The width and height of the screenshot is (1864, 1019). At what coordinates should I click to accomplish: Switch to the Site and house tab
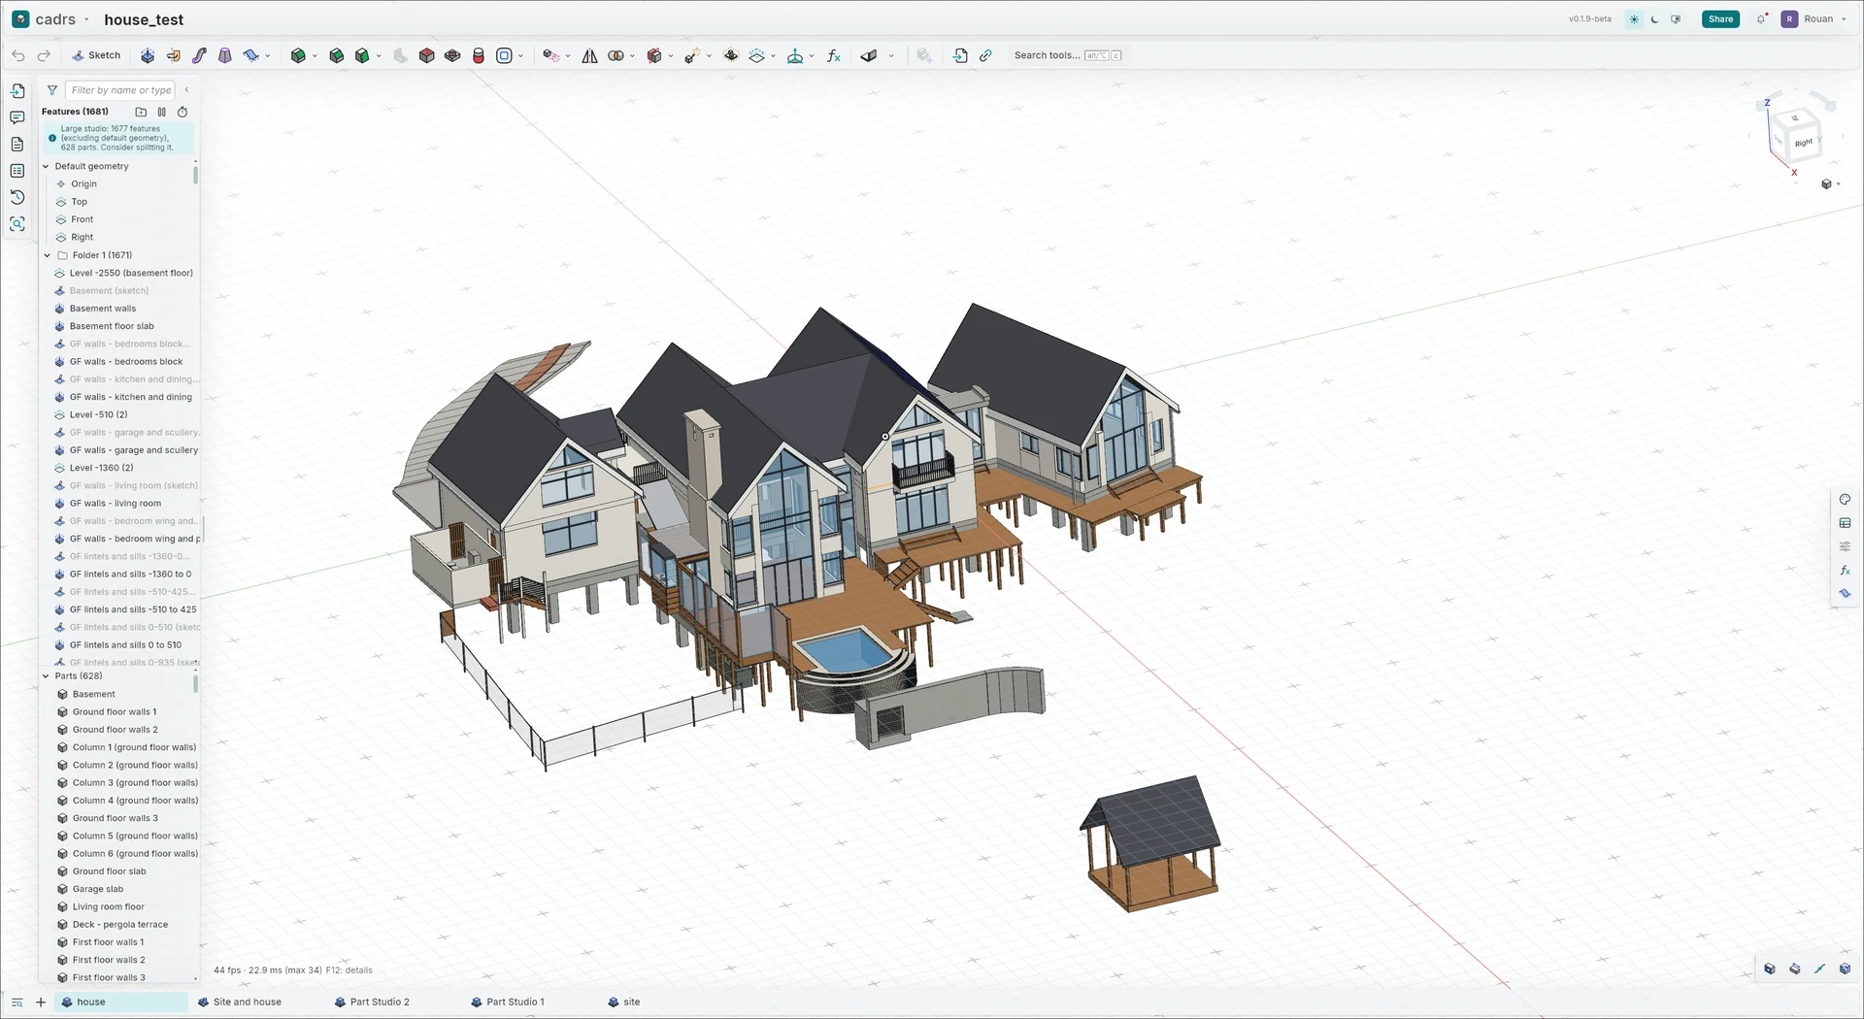pyautogui.click(x=240, y=1003)
